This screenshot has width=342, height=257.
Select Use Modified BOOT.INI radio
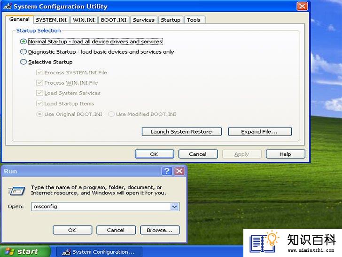click(111, 114)
